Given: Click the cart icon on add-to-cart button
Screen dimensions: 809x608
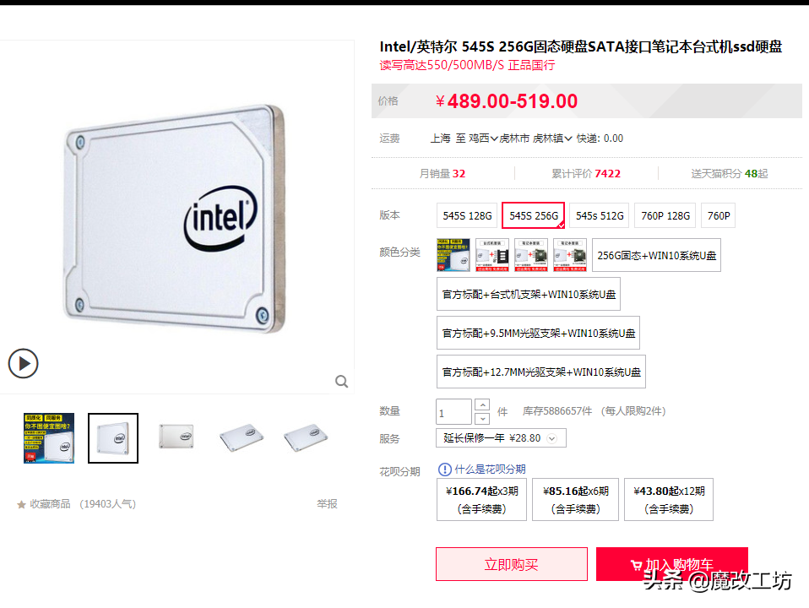Looking at the screenshot, I should pyautogui.click(x=636, y=565).
